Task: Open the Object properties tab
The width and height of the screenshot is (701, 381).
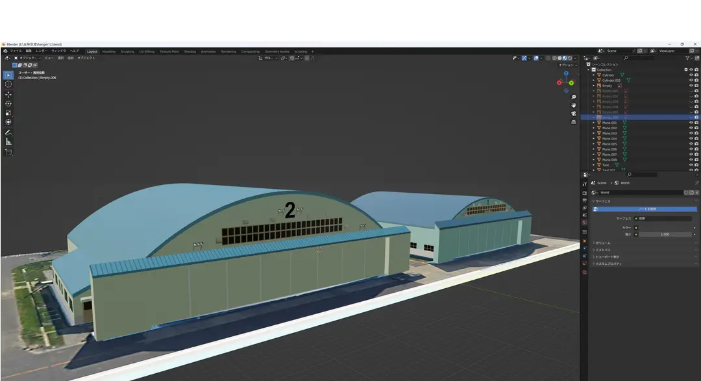Action: tap(584, 241)
